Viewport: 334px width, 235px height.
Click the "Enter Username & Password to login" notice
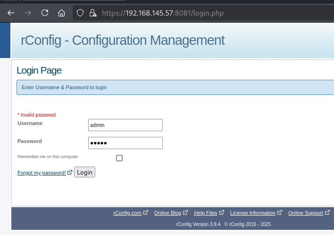(64, 87)
